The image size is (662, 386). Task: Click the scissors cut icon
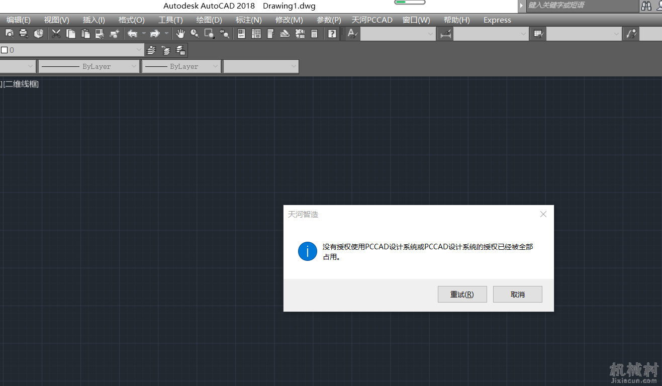(56, 34)
